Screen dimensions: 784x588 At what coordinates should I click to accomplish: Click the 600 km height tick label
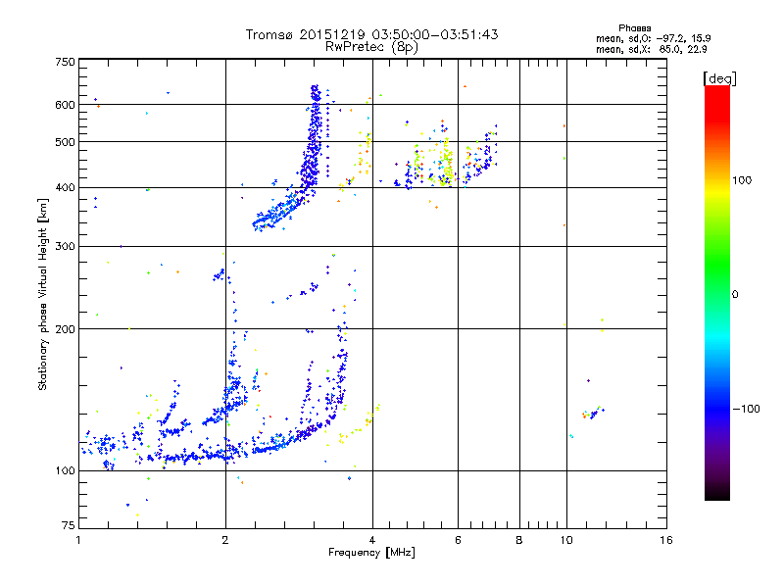pyautogui.click(x=65, y=105)
